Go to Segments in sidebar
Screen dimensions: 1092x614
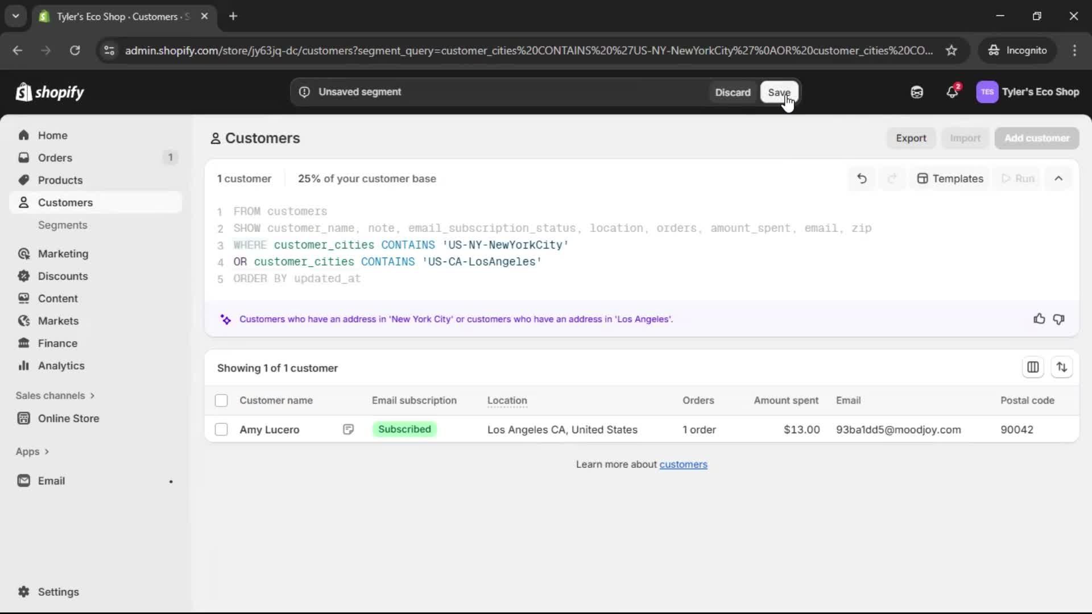pyautogui.click(x=63, y=225)
